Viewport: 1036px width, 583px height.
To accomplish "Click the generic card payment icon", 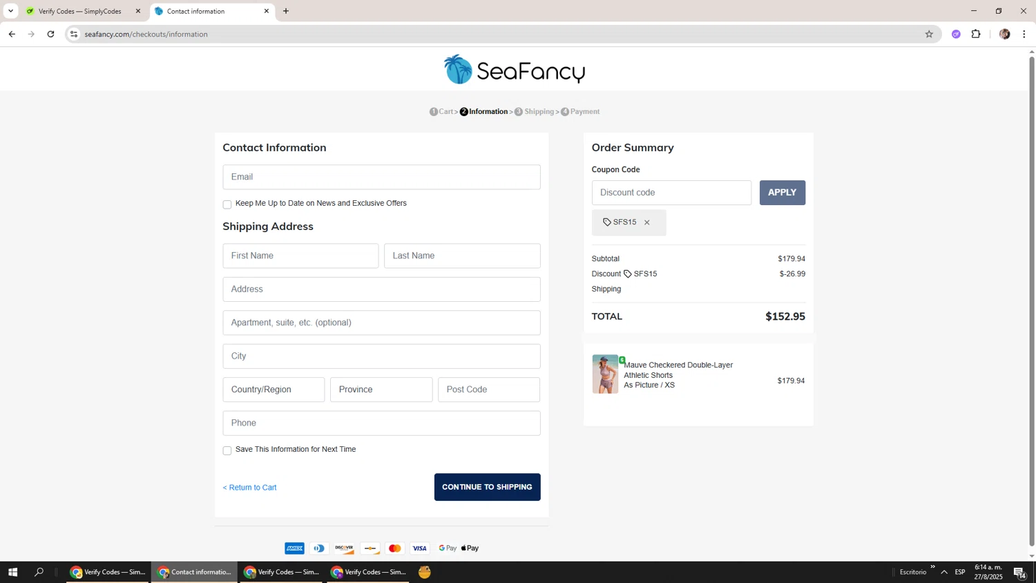I will pyautogui.click(x=370, y=548).
